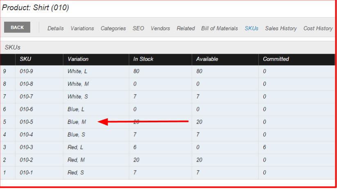Open the Sales History tab
Viewport: 337px width, 189px height.
pos(280,28)
